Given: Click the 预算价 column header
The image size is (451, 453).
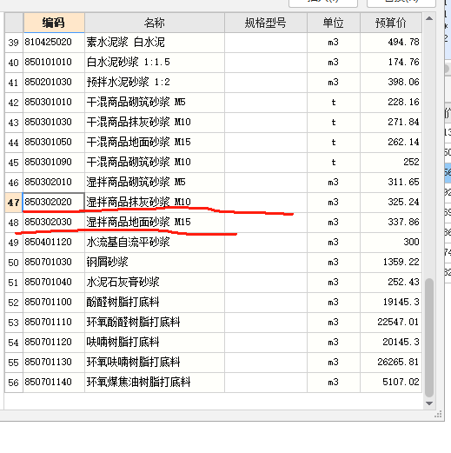Looking at the screenshot, I should 391,23.
